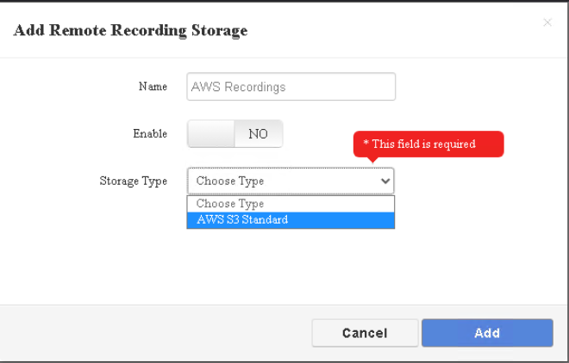The height and width of the screenshot is (363, 569).
Task: Click the Add Remote Recording Storage title
Action: pyautogui.click(x=131, y=30)
